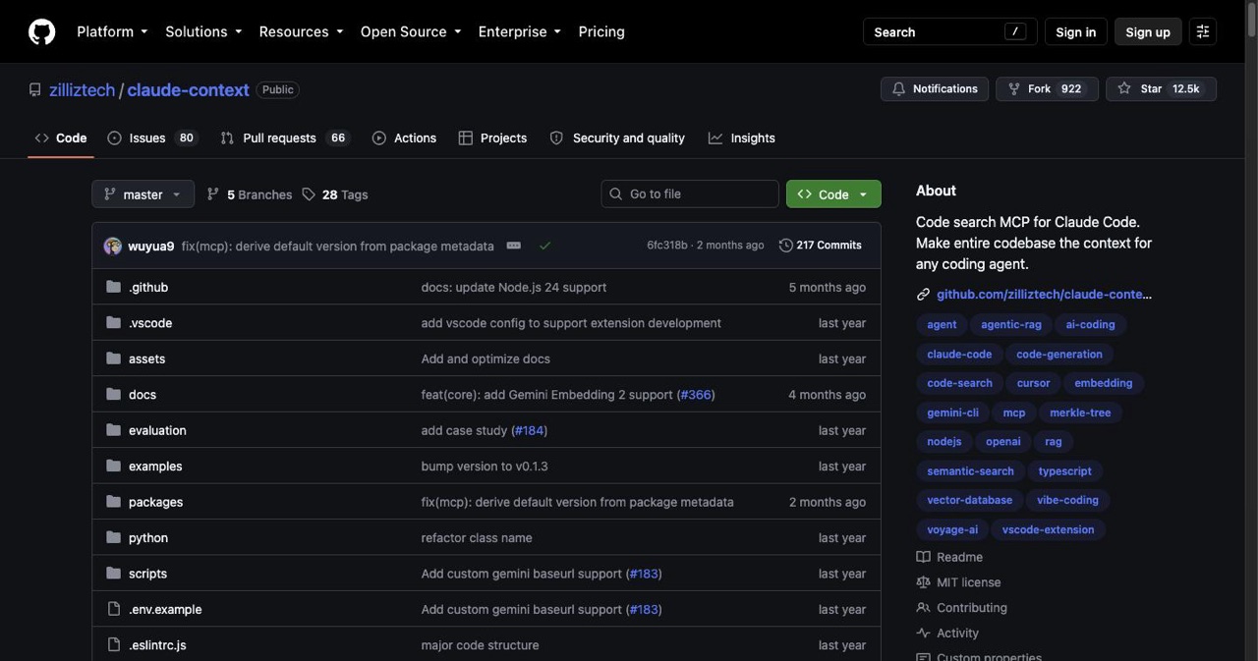Screen dimensions: 1258x661
Task: Open the GitHub logo homepage icon
Action: click(x=41, y=31)
